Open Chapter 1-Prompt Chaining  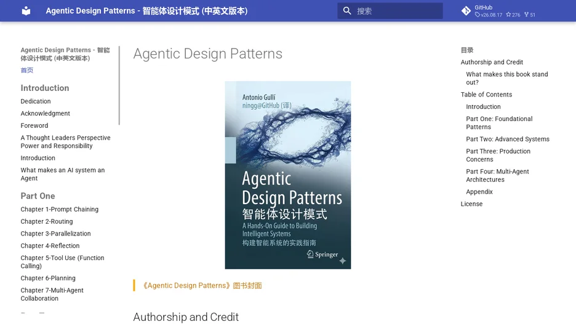tap(60, 209)
